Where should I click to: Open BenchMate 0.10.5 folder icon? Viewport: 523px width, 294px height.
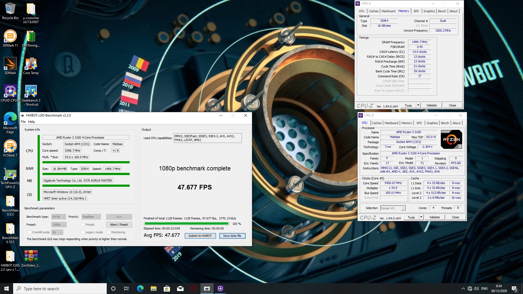[10, 233]
